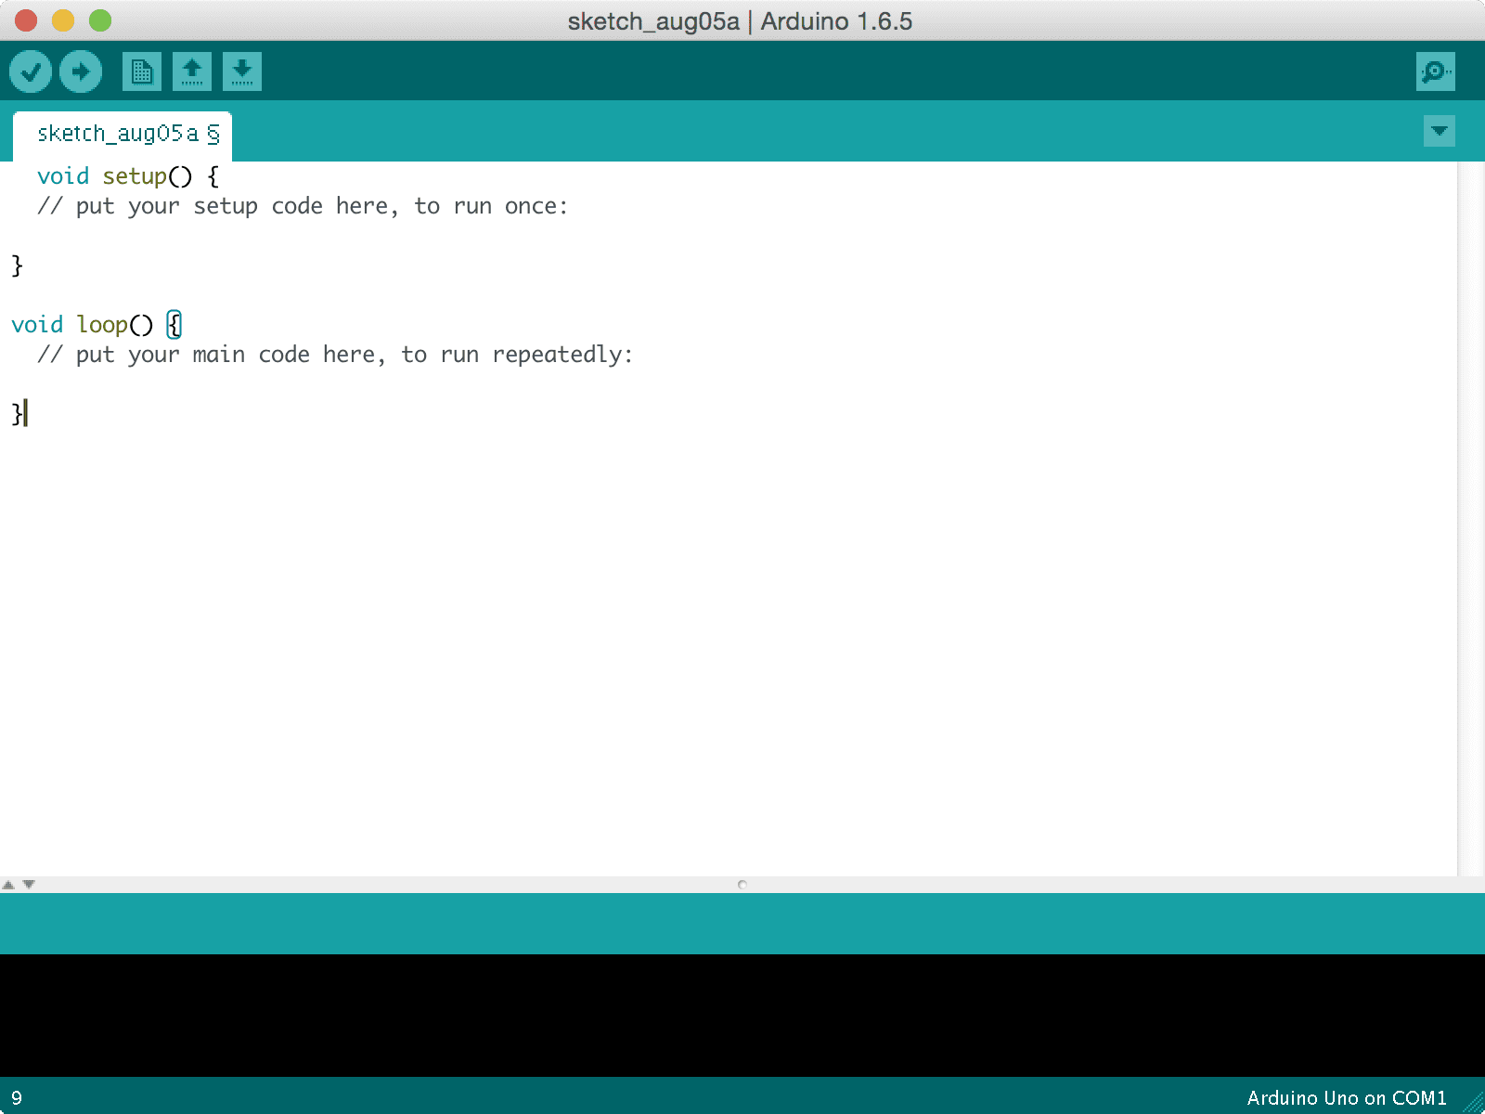Click the Upload arrow icon
The image size is (1485, 1114).
pyautogui.click(x=80, y=71)
